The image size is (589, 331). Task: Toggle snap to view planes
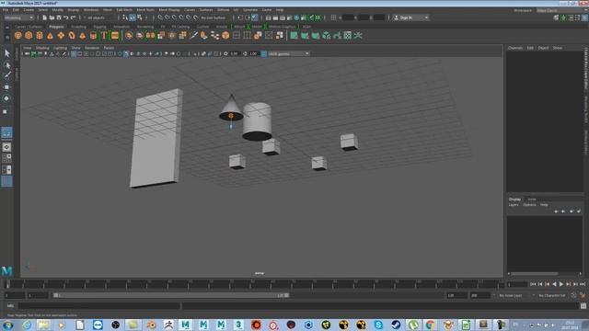tap(189, 17)
